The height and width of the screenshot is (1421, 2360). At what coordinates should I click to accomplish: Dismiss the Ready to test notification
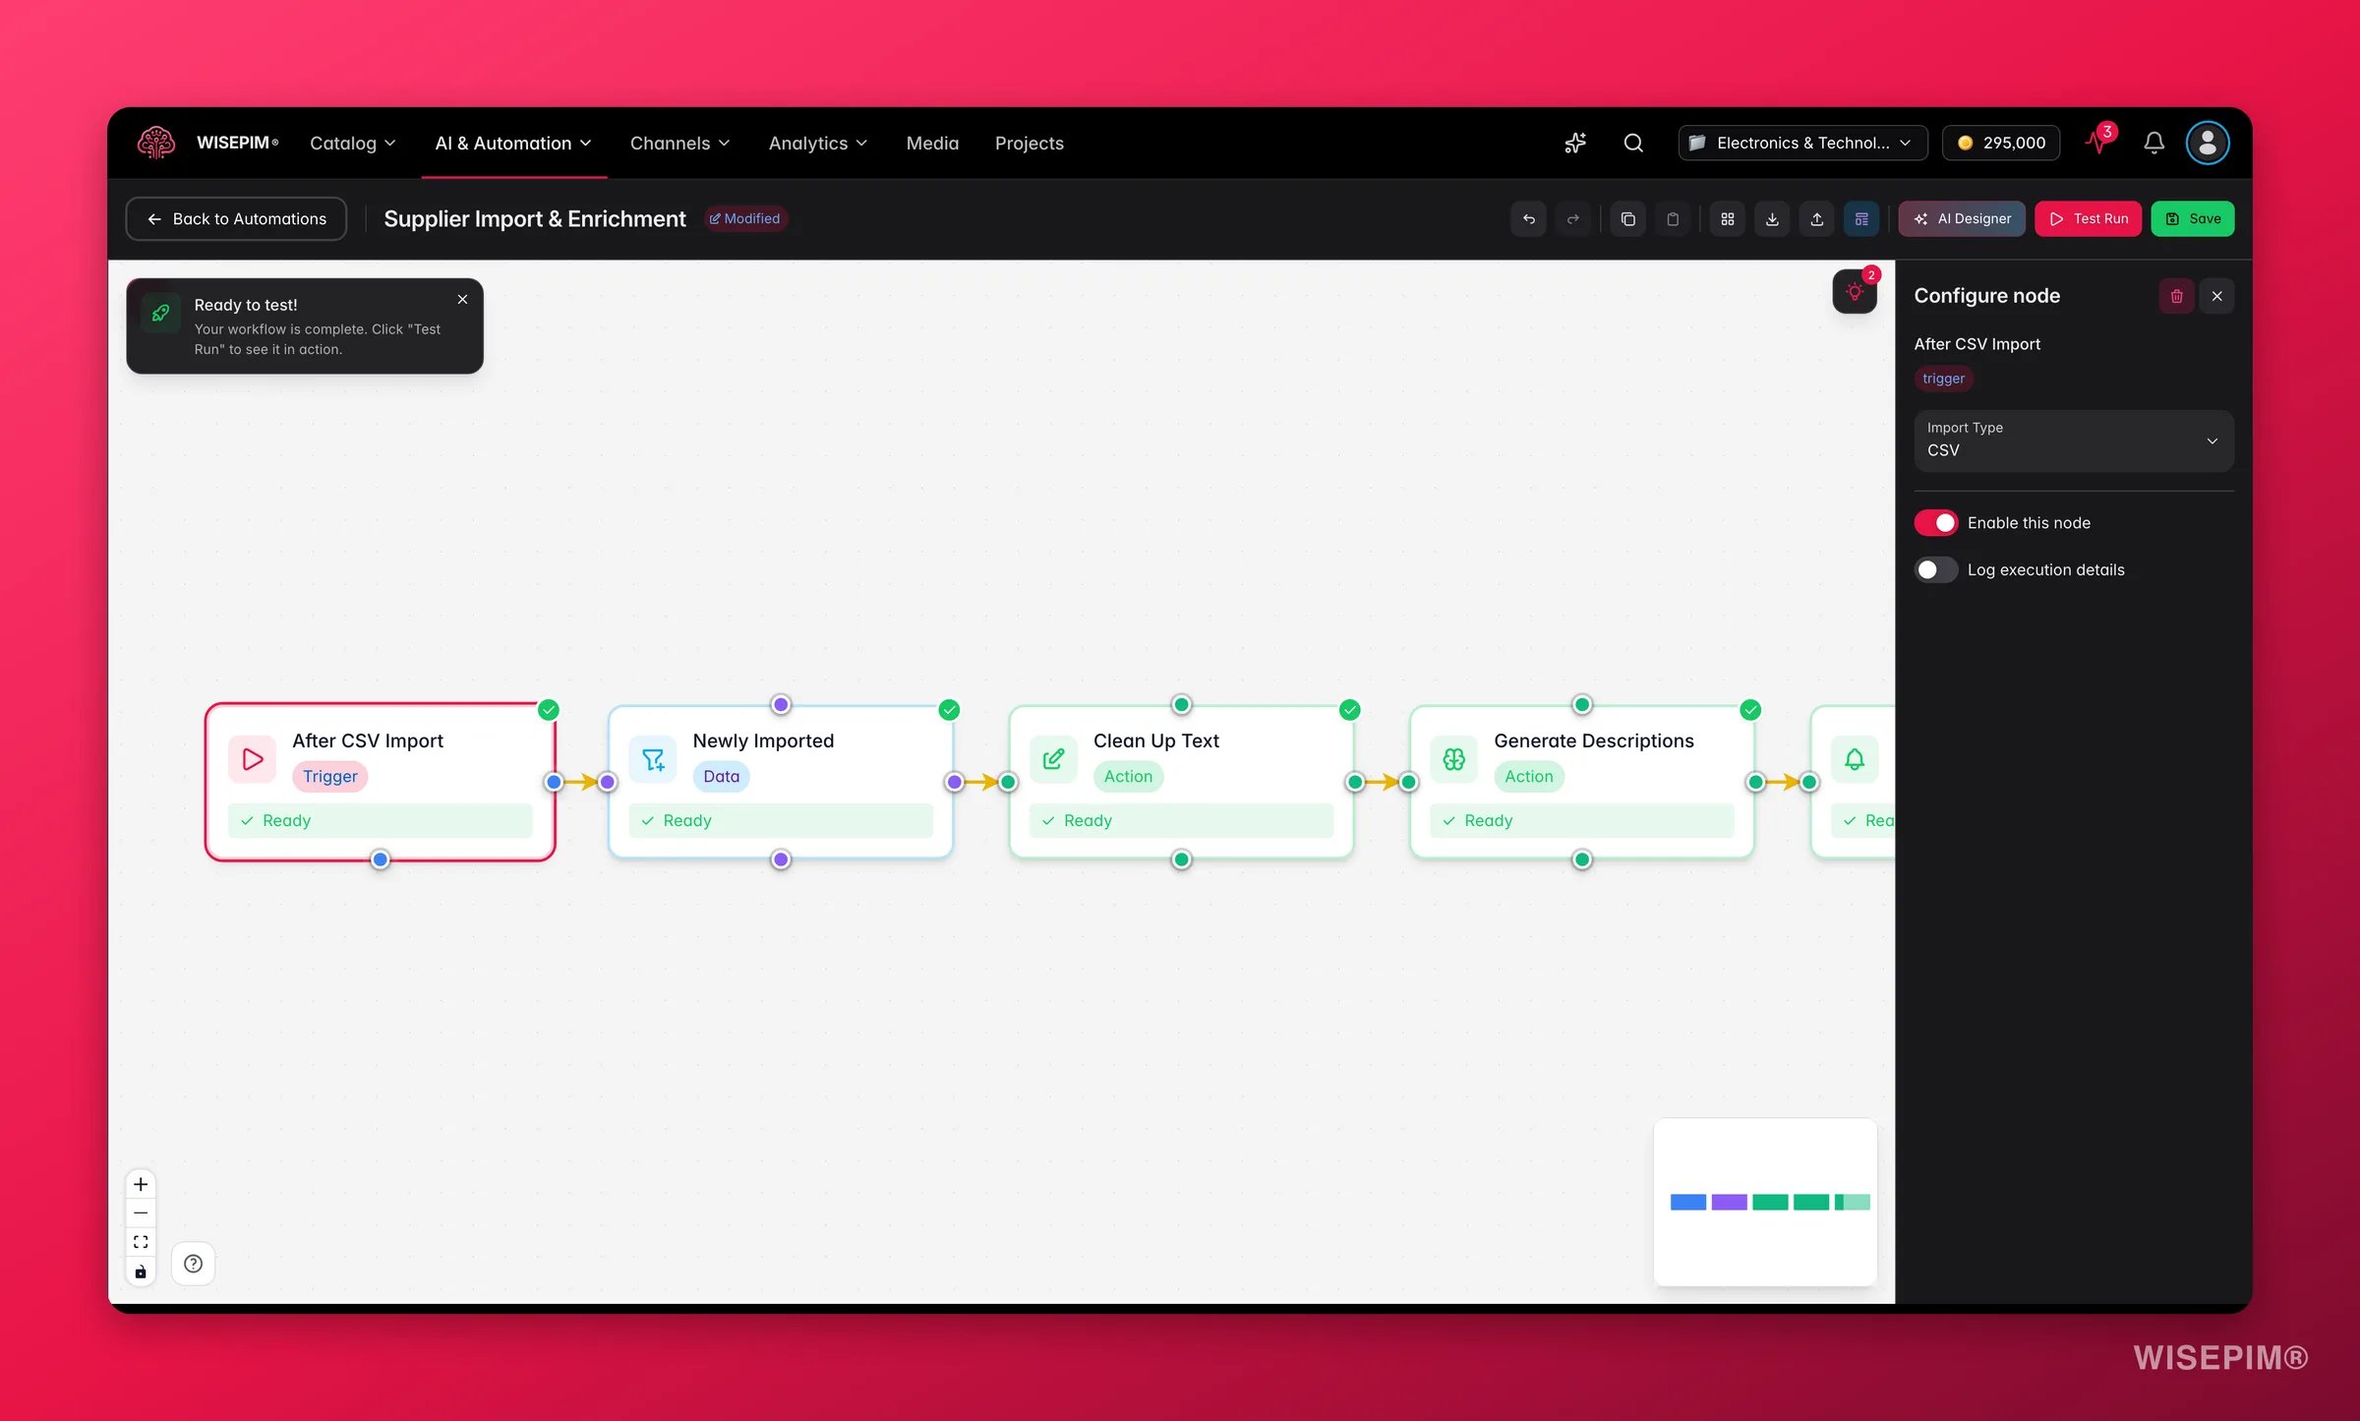coord(462,299)
